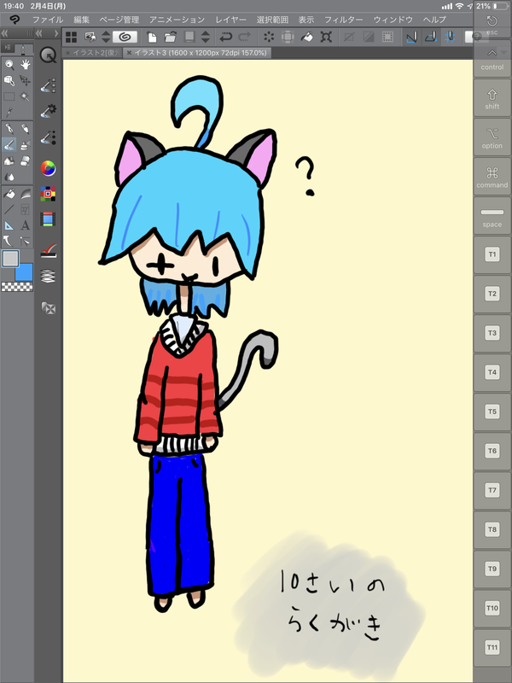The image size is (512, 683).
Task: Open the ファイル menu
Action: coord(48,19)
